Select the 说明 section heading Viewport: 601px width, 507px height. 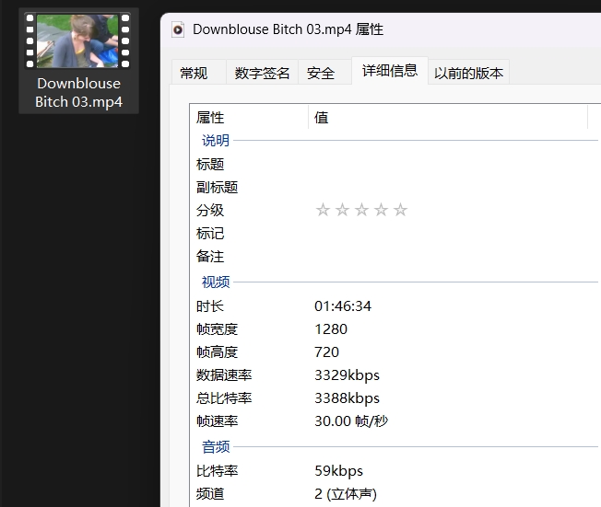click(216, 141)
